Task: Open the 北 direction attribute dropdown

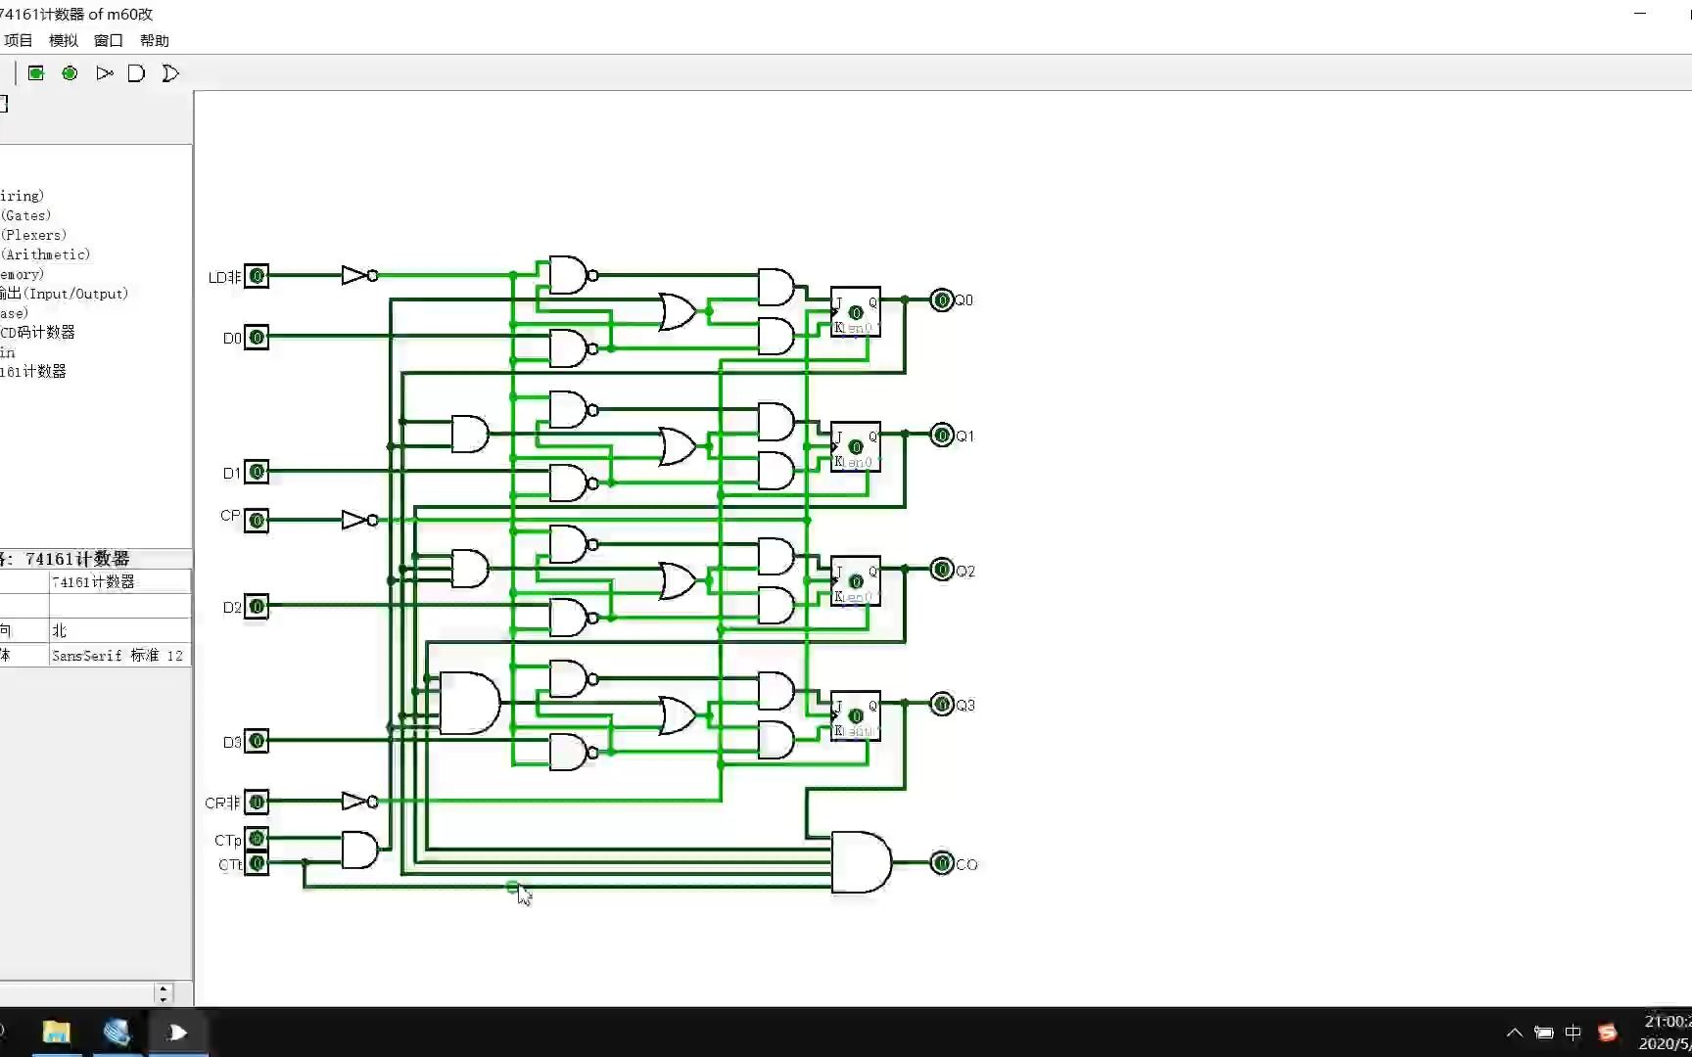Action: [x=117, y=630]
